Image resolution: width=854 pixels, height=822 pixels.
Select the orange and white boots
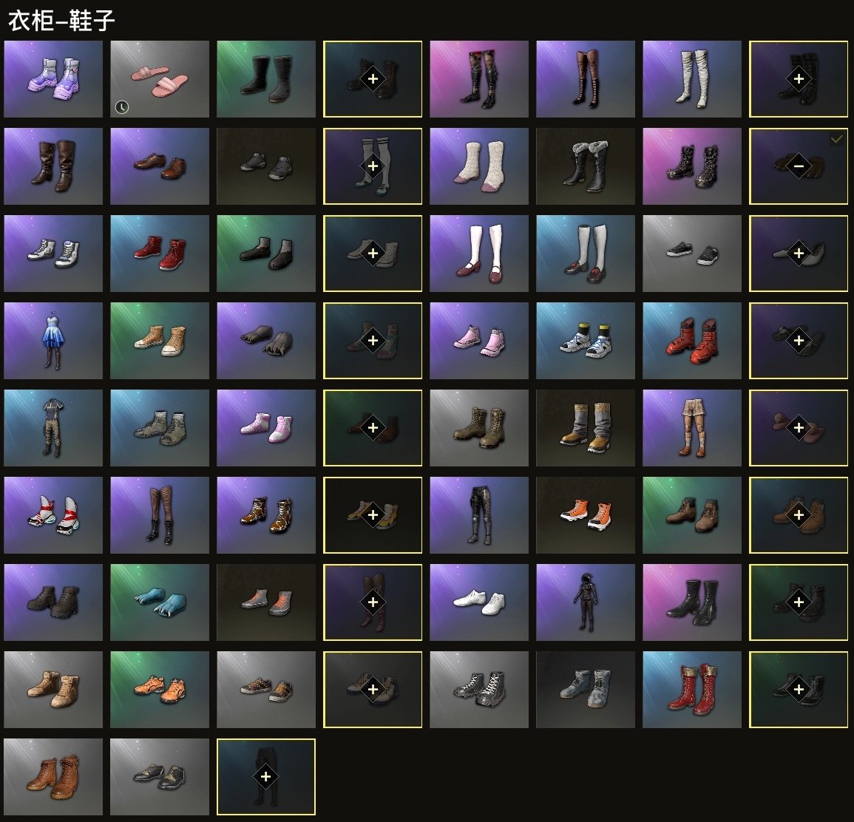point(586,514)
